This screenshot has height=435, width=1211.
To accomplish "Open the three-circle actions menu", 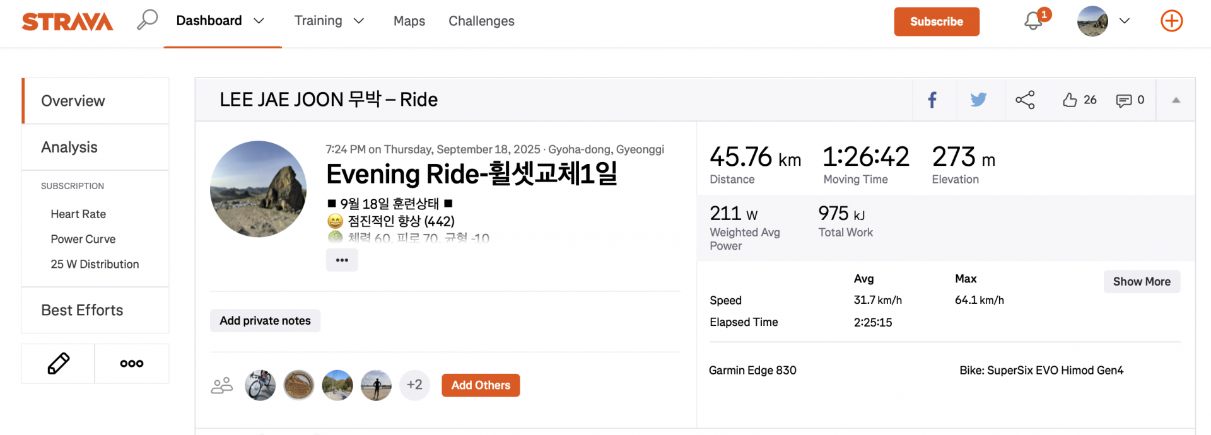I will [x=132, y=363].
